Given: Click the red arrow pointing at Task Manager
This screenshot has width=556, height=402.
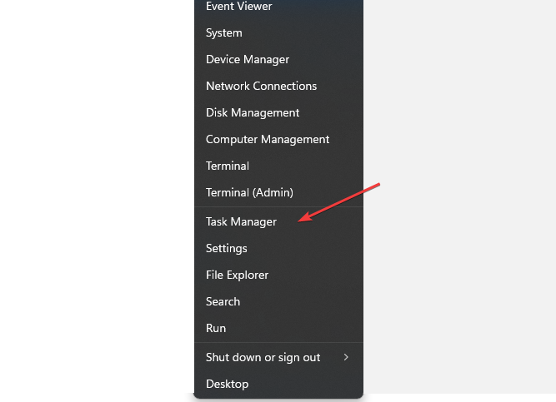Looking at the screenshot, I should click(x=340, y=202).
